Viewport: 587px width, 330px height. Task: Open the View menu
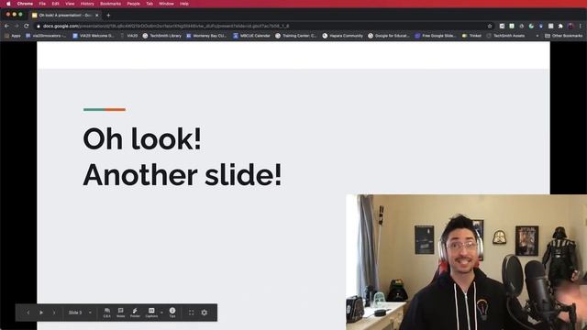70,4
